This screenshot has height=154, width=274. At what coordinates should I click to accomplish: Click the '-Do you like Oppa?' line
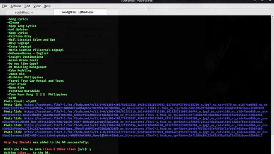pos(23,64)
